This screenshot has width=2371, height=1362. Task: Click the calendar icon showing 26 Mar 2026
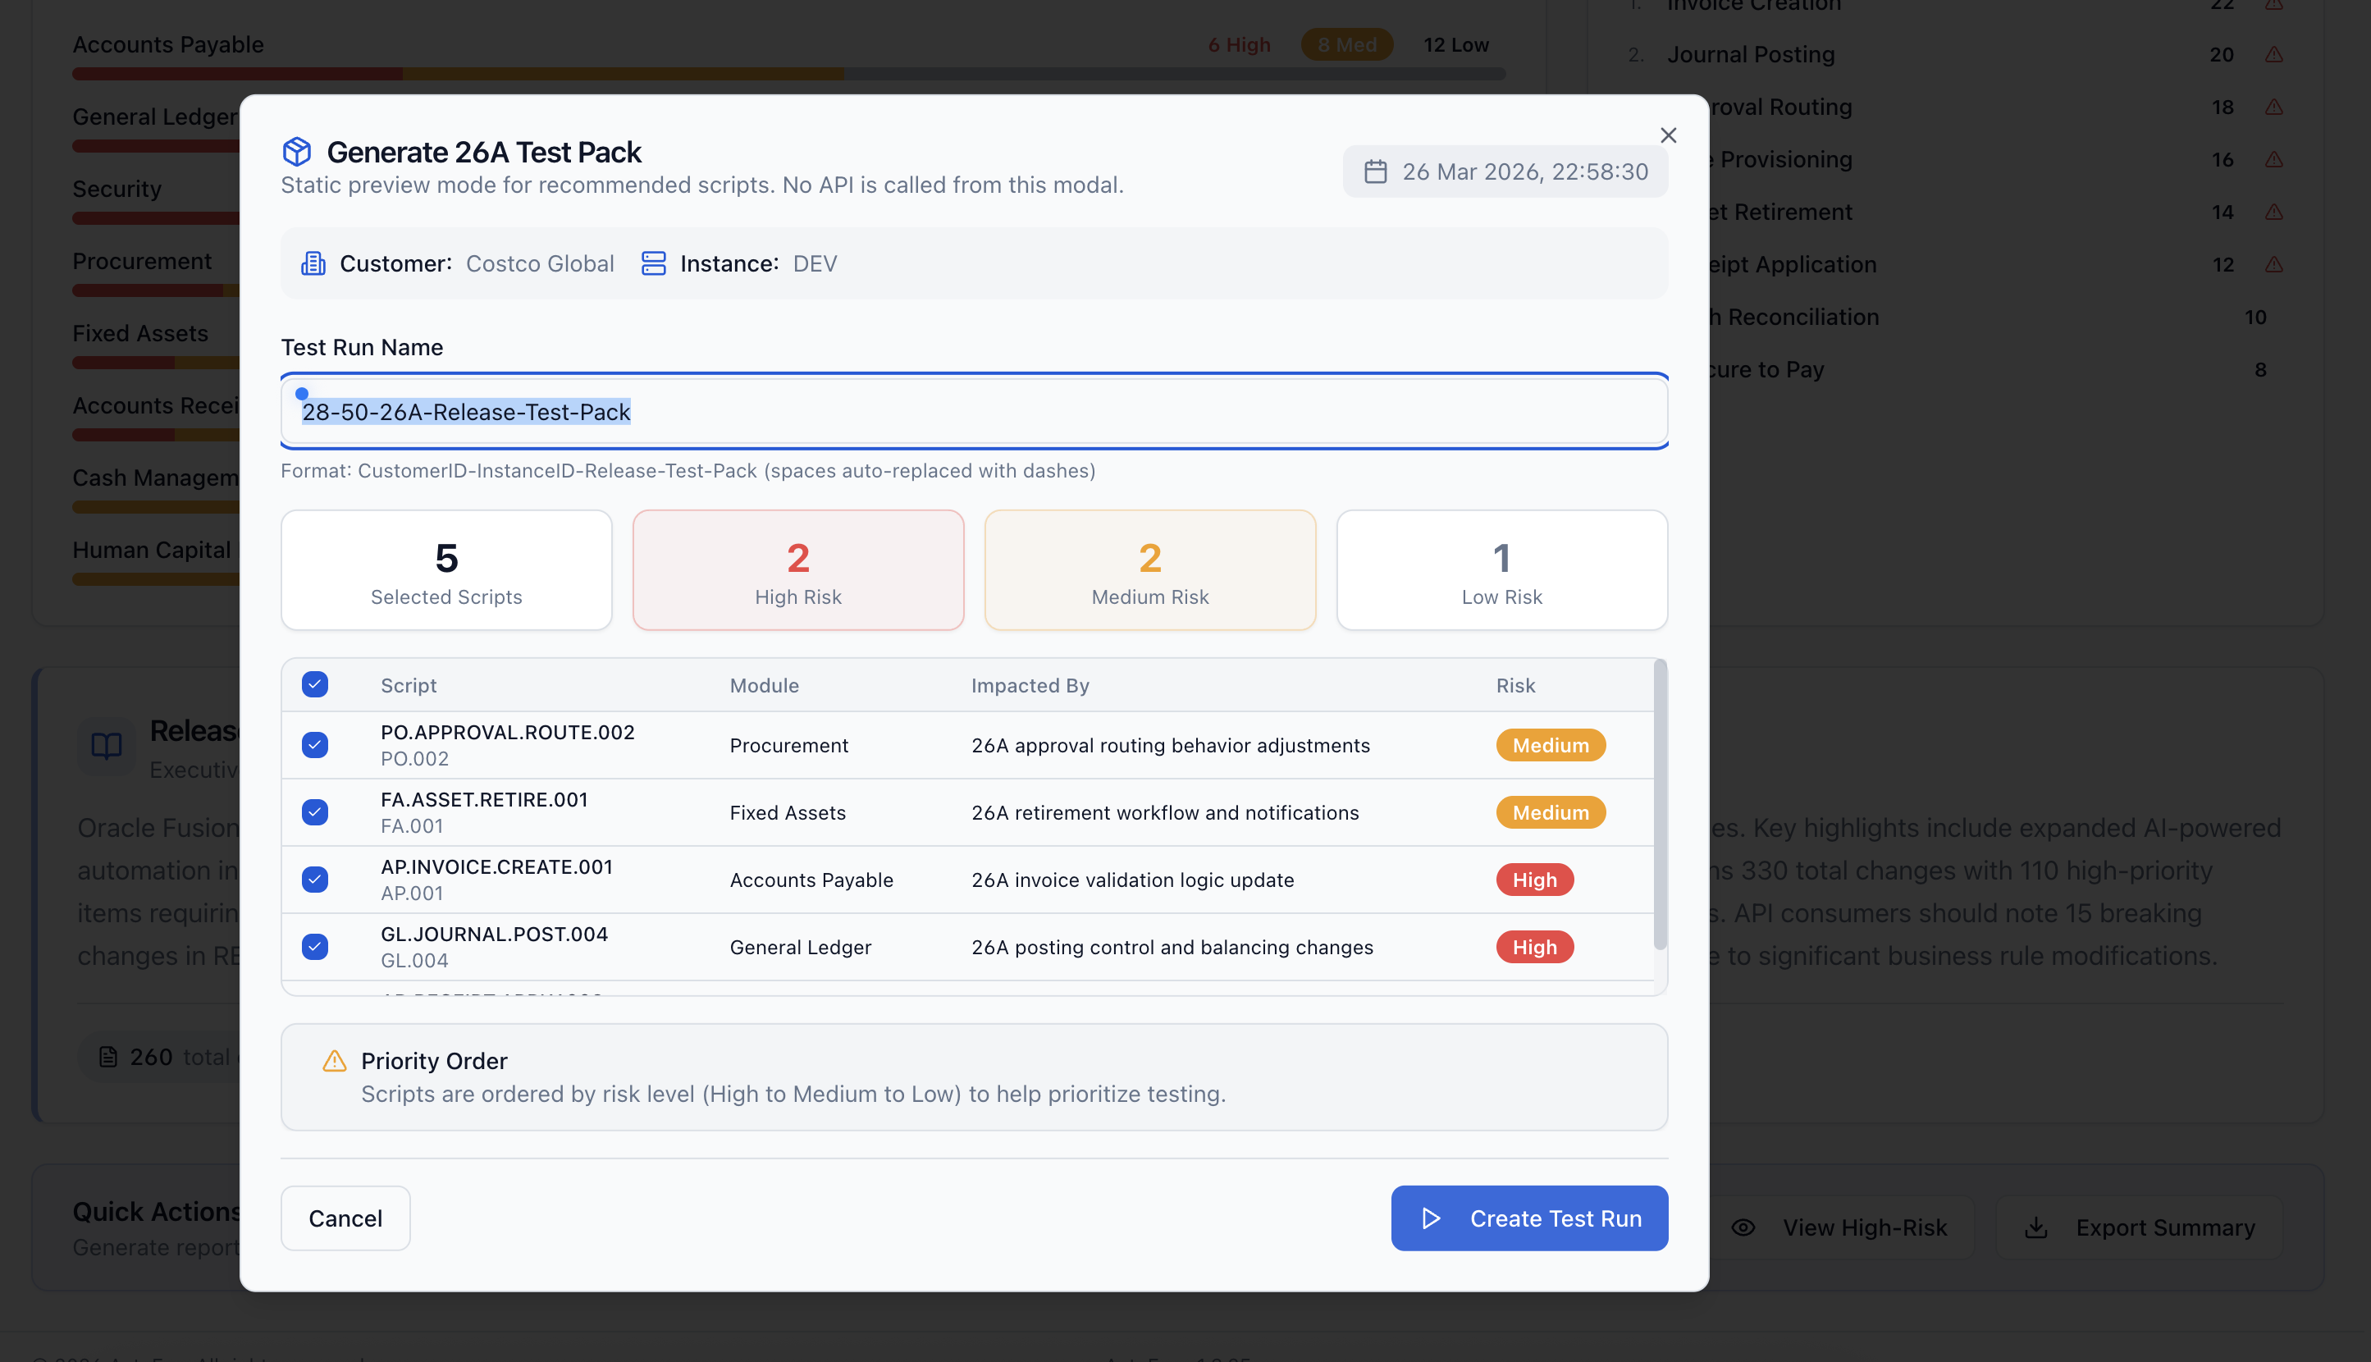tap(1376, 171)
